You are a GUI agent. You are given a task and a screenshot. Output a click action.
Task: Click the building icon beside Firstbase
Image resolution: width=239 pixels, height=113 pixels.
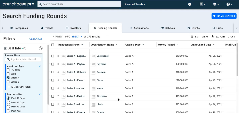pos(93,96)
